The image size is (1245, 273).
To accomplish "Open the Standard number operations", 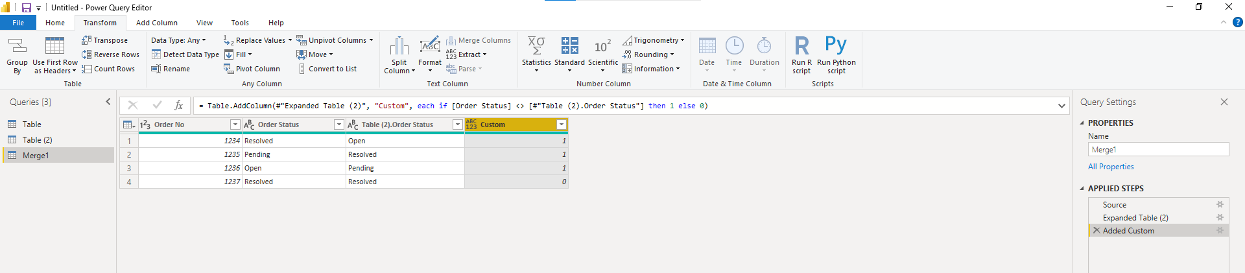I will click(x=569, y=54).
